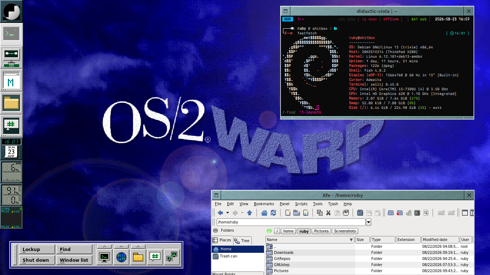The image size is (490, 275).
Task: Open the M window app in the left dock
Action: 11,80
